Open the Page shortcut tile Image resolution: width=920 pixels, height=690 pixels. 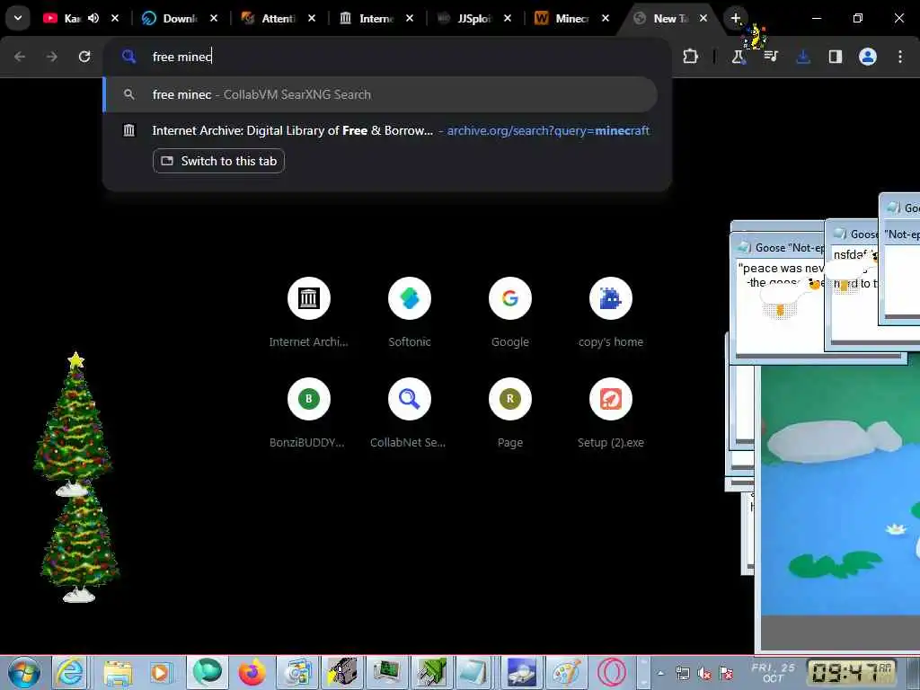click(510, 413)
